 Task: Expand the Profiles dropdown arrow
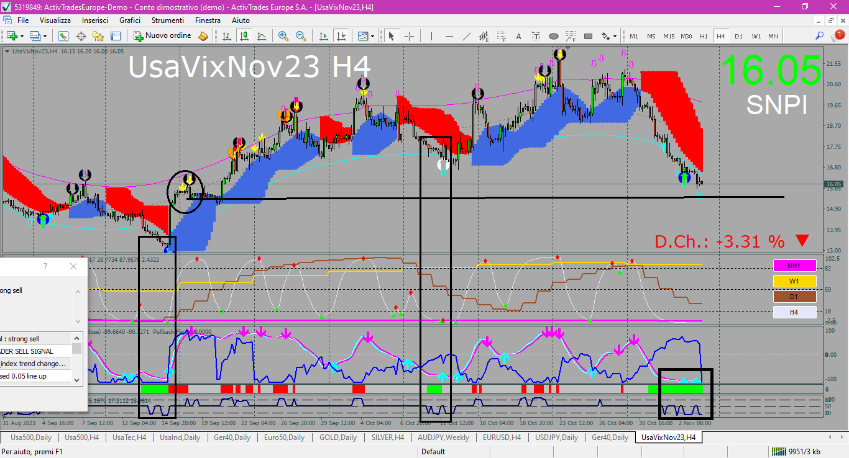pyautogui.click(x=46, y=36)
